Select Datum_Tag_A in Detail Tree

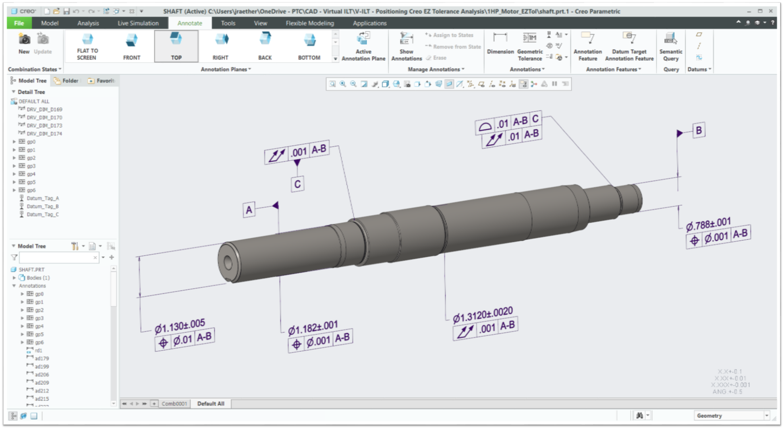(x=43, y=198)
